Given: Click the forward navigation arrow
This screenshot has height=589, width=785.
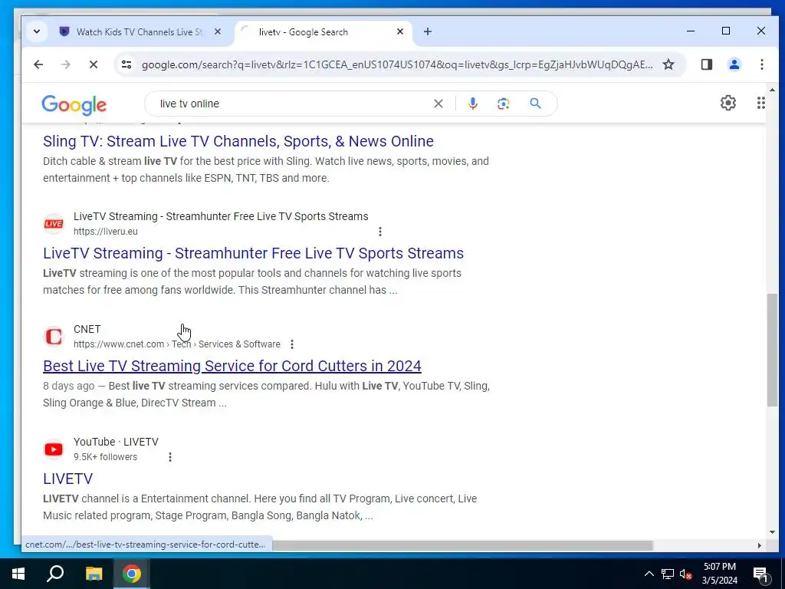Looking at the screenshot, I should (x=66, y=64).
